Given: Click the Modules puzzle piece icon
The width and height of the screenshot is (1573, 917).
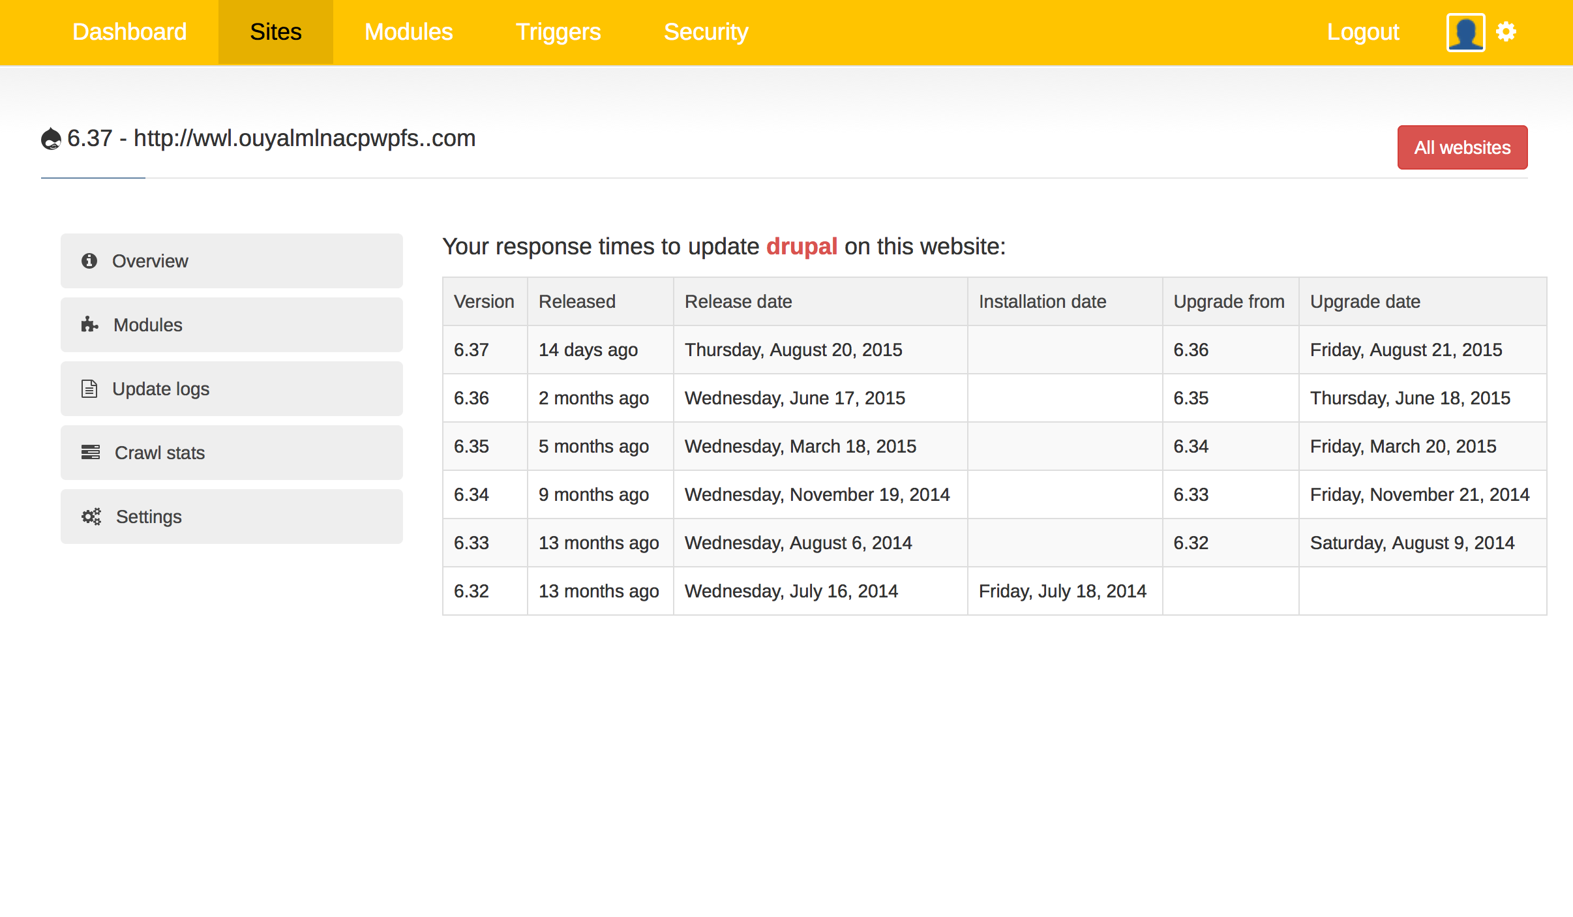Looking at the screenshot, I should (x=89, y=324).
